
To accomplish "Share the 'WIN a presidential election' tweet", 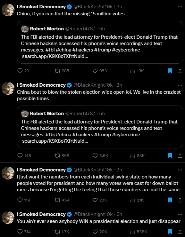I will (x=180, y=232).
